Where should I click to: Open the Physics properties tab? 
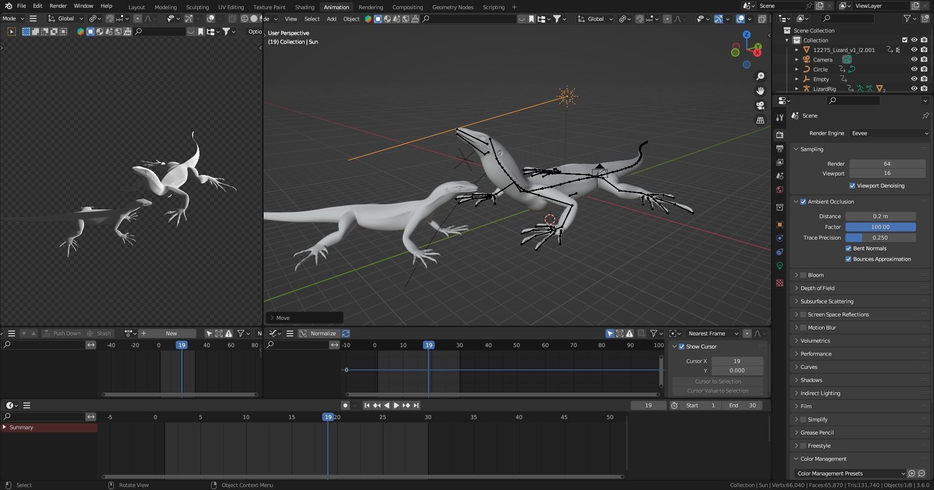pyautogui.click(x=780, y=238)
